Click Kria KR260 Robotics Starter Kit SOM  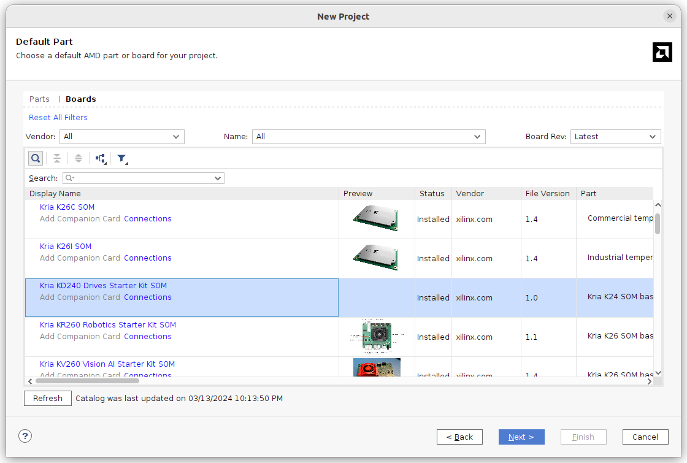108,324
